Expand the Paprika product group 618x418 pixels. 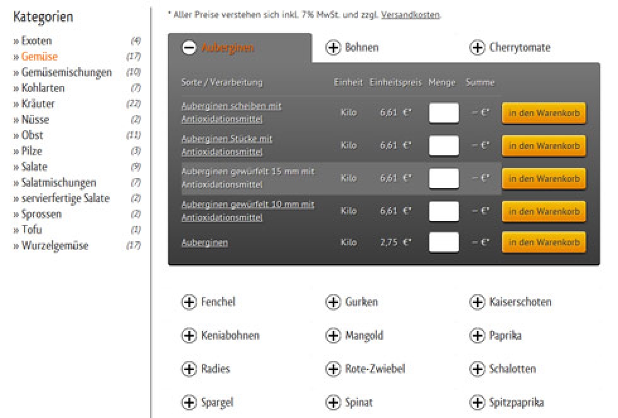pos(477,336)
